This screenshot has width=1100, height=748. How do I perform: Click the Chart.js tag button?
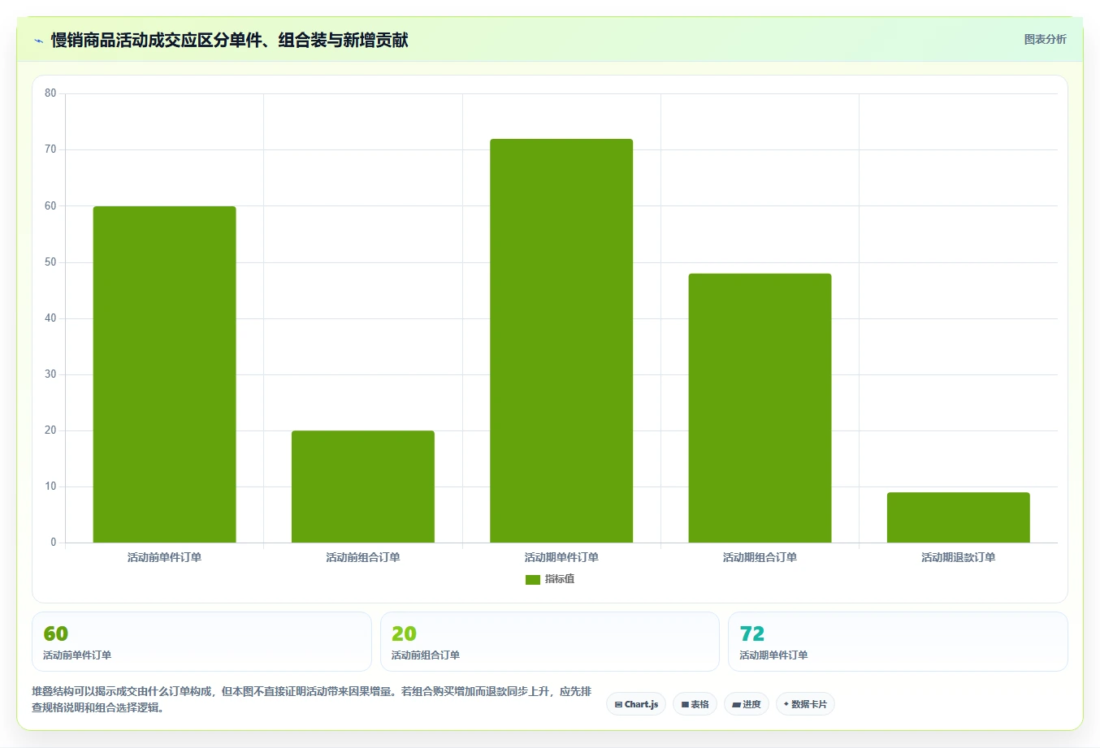(636, 704)
